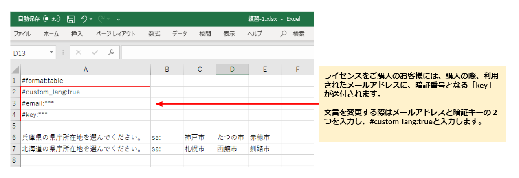This screenshot has height=178, width=519.
Task: Click the 札幌市 cell
Action: (x=200, y=149)
